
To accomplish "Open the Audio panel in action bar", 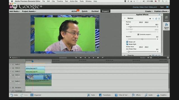I will tap(149, 95).
